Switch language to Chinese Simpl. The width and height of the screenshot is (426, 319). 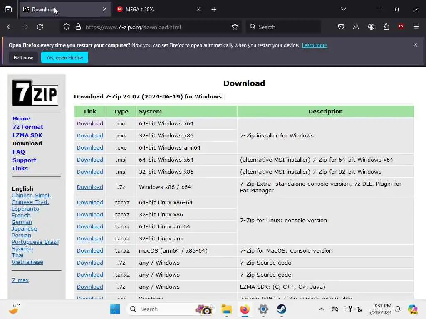point(31,195)
